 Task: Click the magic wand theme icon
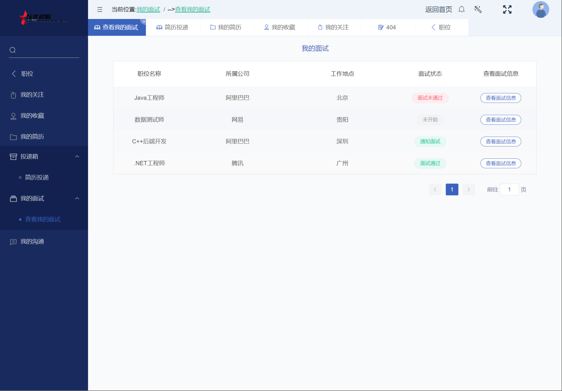tap(478, 10)
